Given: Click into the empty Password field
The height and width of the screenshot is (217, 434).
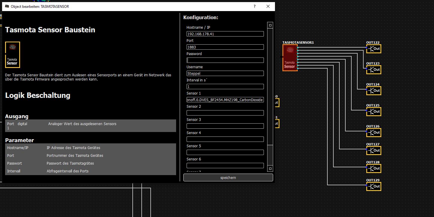Looking at the screenshot, I should 225,60.
